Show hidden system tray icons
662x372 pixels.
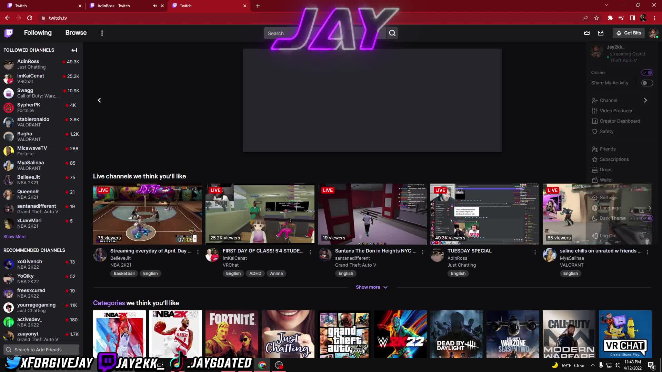pos(592,365)
